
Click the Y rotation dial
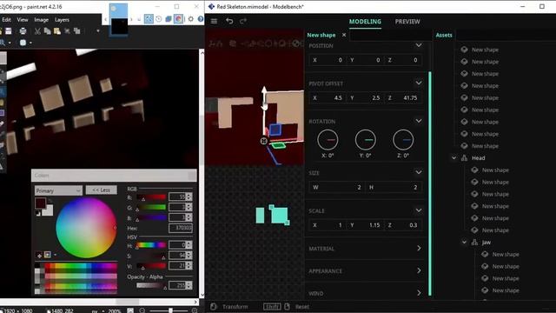tap(365, 140)
